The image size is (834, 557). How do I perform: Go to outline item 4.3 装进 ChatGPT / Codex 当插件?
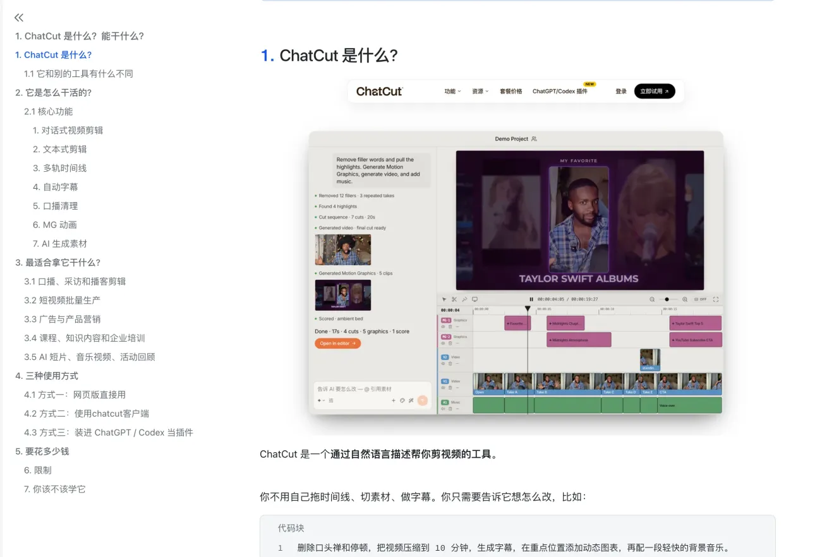[109, 433]
